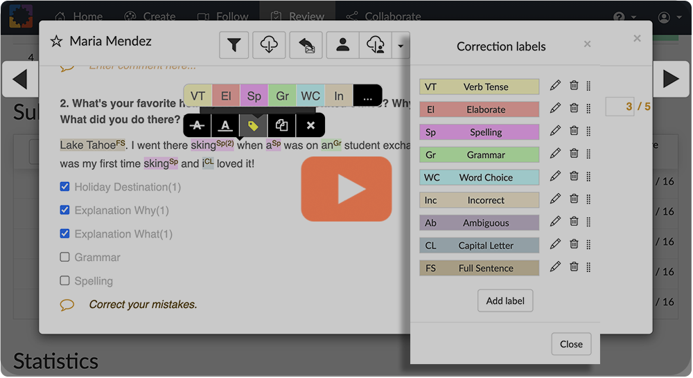Edit the Verb Tense label

click(555, 85)
